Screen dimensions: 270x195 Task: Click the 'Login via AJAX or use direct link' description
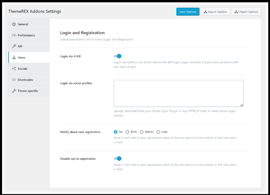176,65
